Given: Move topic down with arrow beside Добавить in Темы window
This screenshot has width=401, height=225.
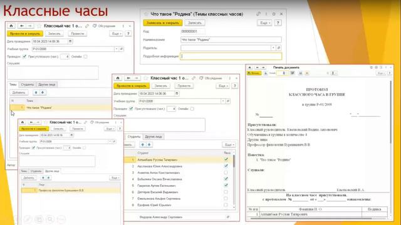Looking at the screenshot, I should point(43,92).
